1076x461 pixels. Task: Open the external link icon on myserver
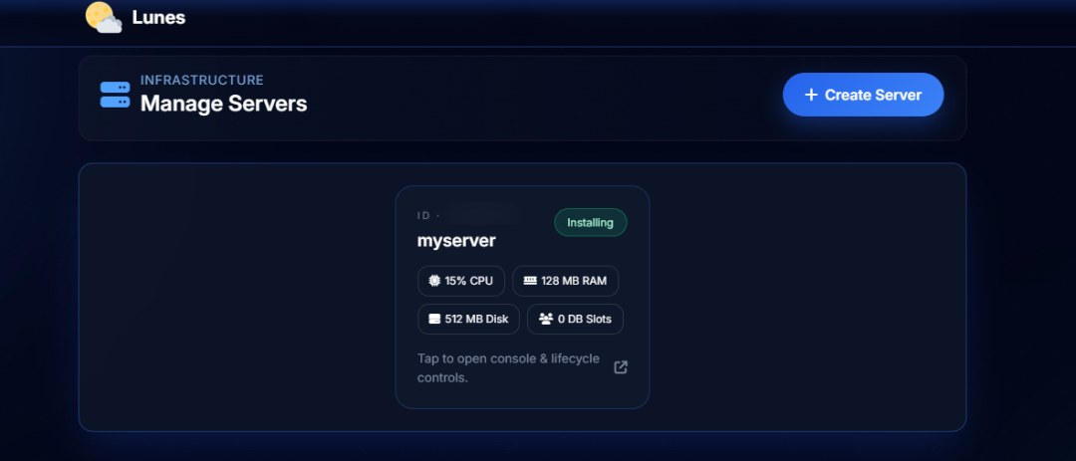tap(621, 367)
